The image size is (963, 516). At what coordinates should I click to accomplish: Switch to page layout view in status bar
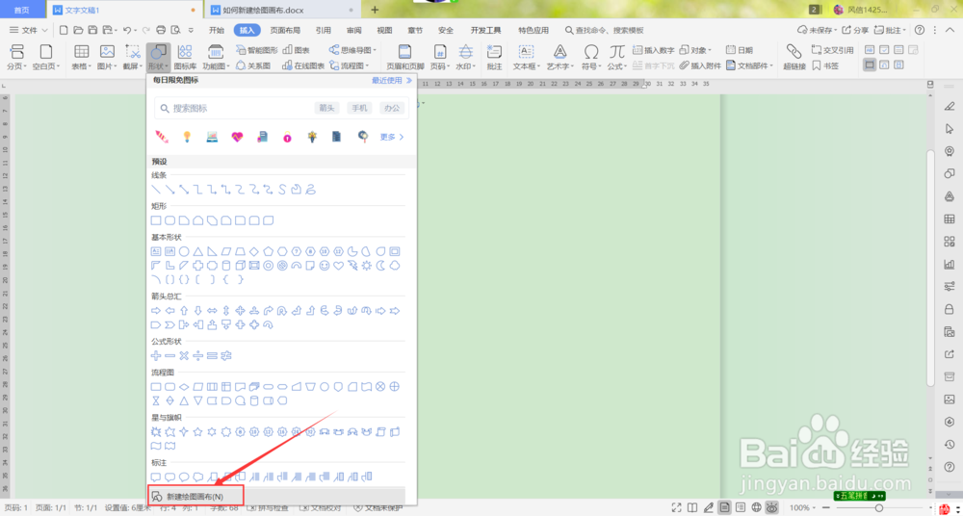pos(725,508)
